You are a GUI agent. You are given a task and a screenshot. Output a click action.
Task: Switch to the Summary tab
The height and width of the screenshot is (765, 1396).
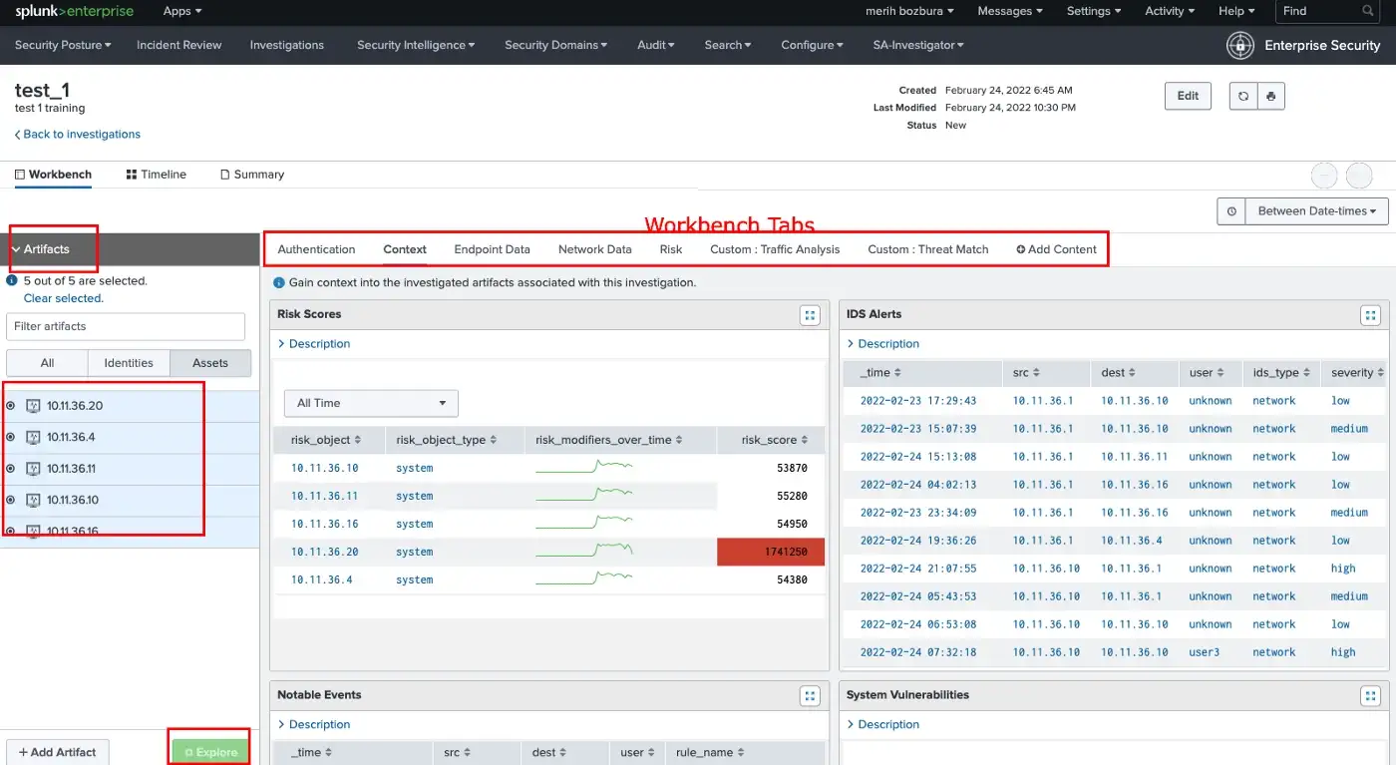[x=252, y=175]
